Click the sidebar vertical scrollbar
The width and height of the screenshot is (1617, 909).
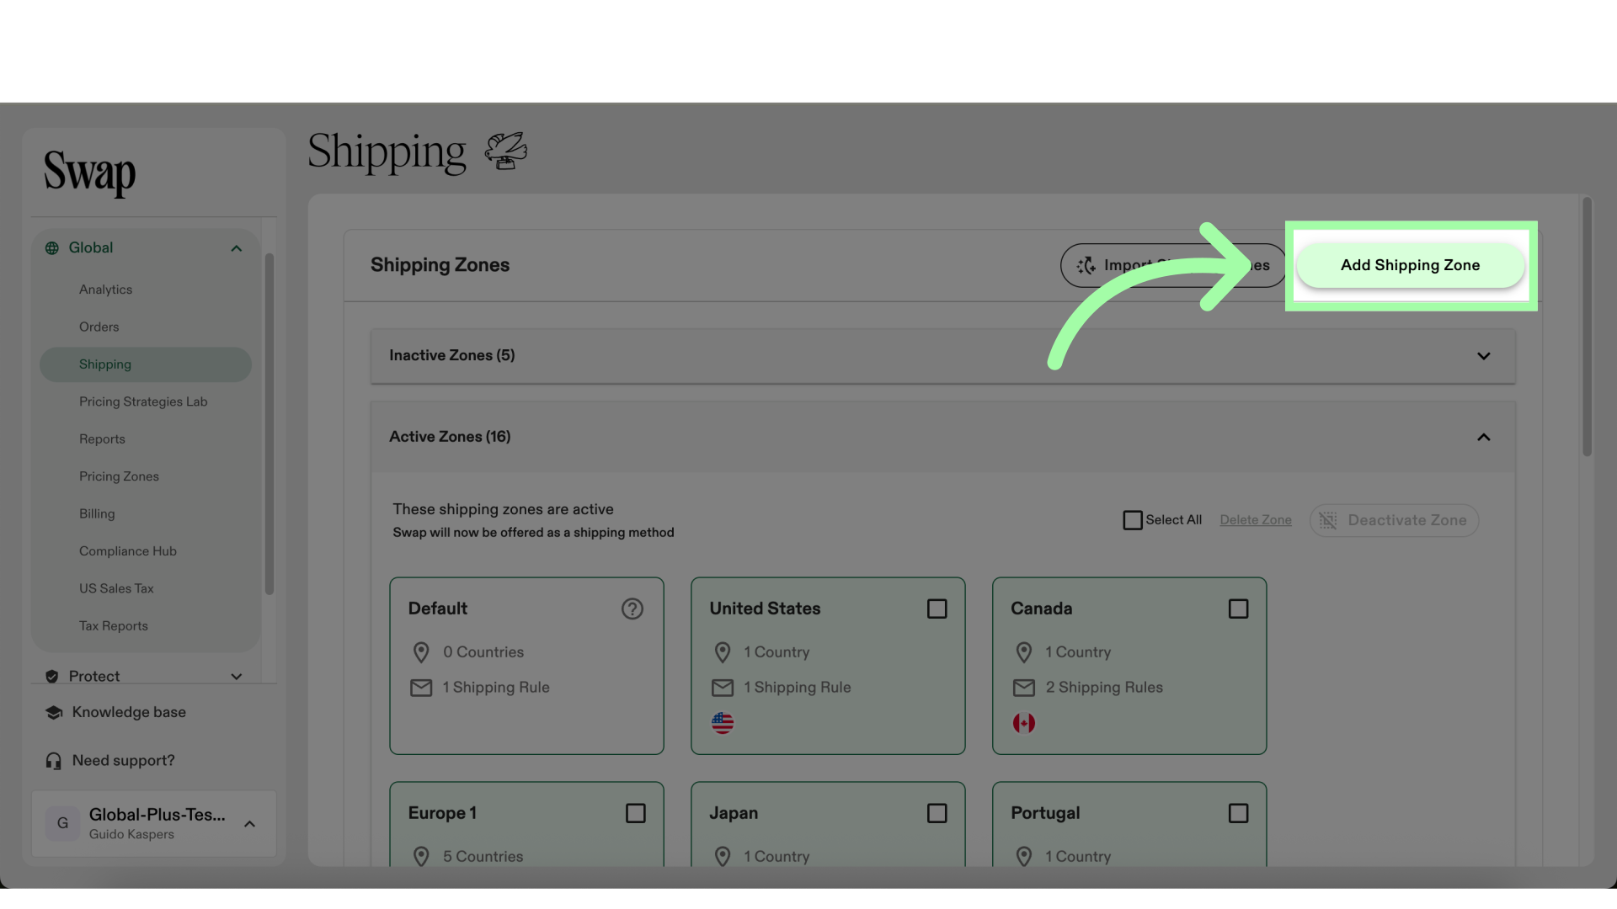click(269, 423)
